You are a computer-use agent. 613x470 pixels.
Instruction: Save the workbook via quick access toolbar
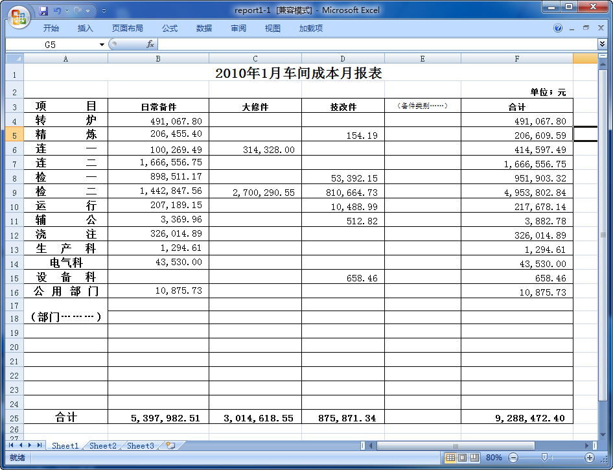(43, 10)
